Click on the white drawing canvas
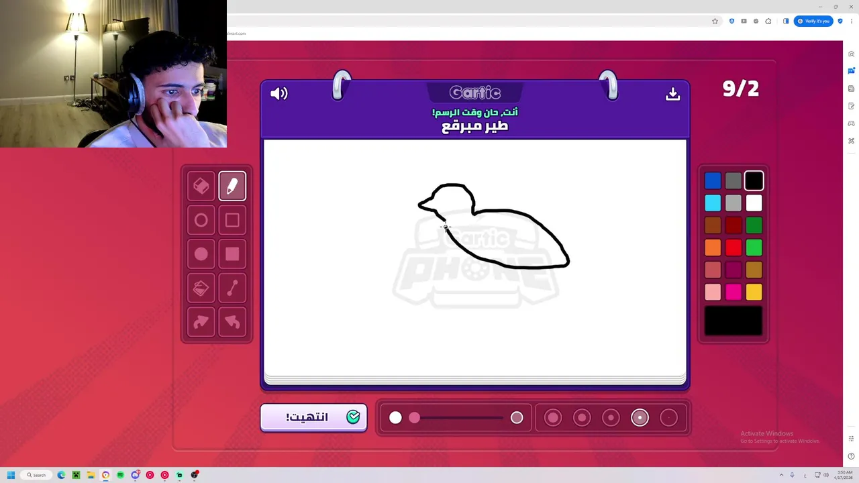Viewport: 859px width, 483px height. (x=475, y=258)
